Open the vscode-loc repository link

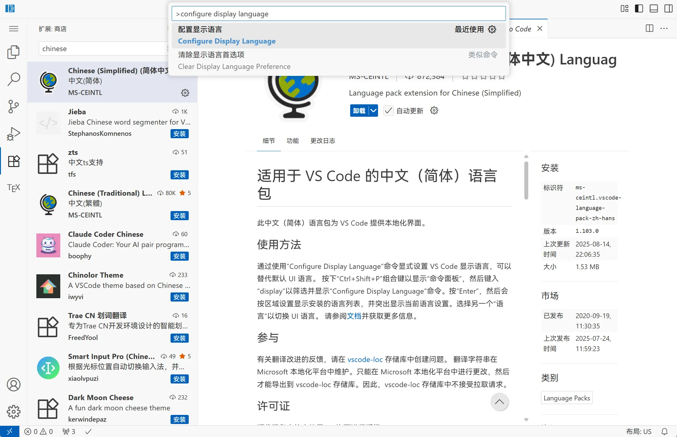(x=365, y=359)
